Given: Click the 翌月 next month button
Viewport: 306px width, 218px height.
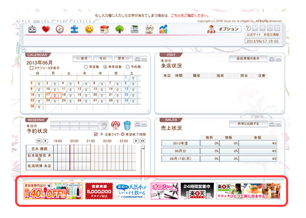Looking at the screenshot, I should pyautogui.click(x=123, y=58).
